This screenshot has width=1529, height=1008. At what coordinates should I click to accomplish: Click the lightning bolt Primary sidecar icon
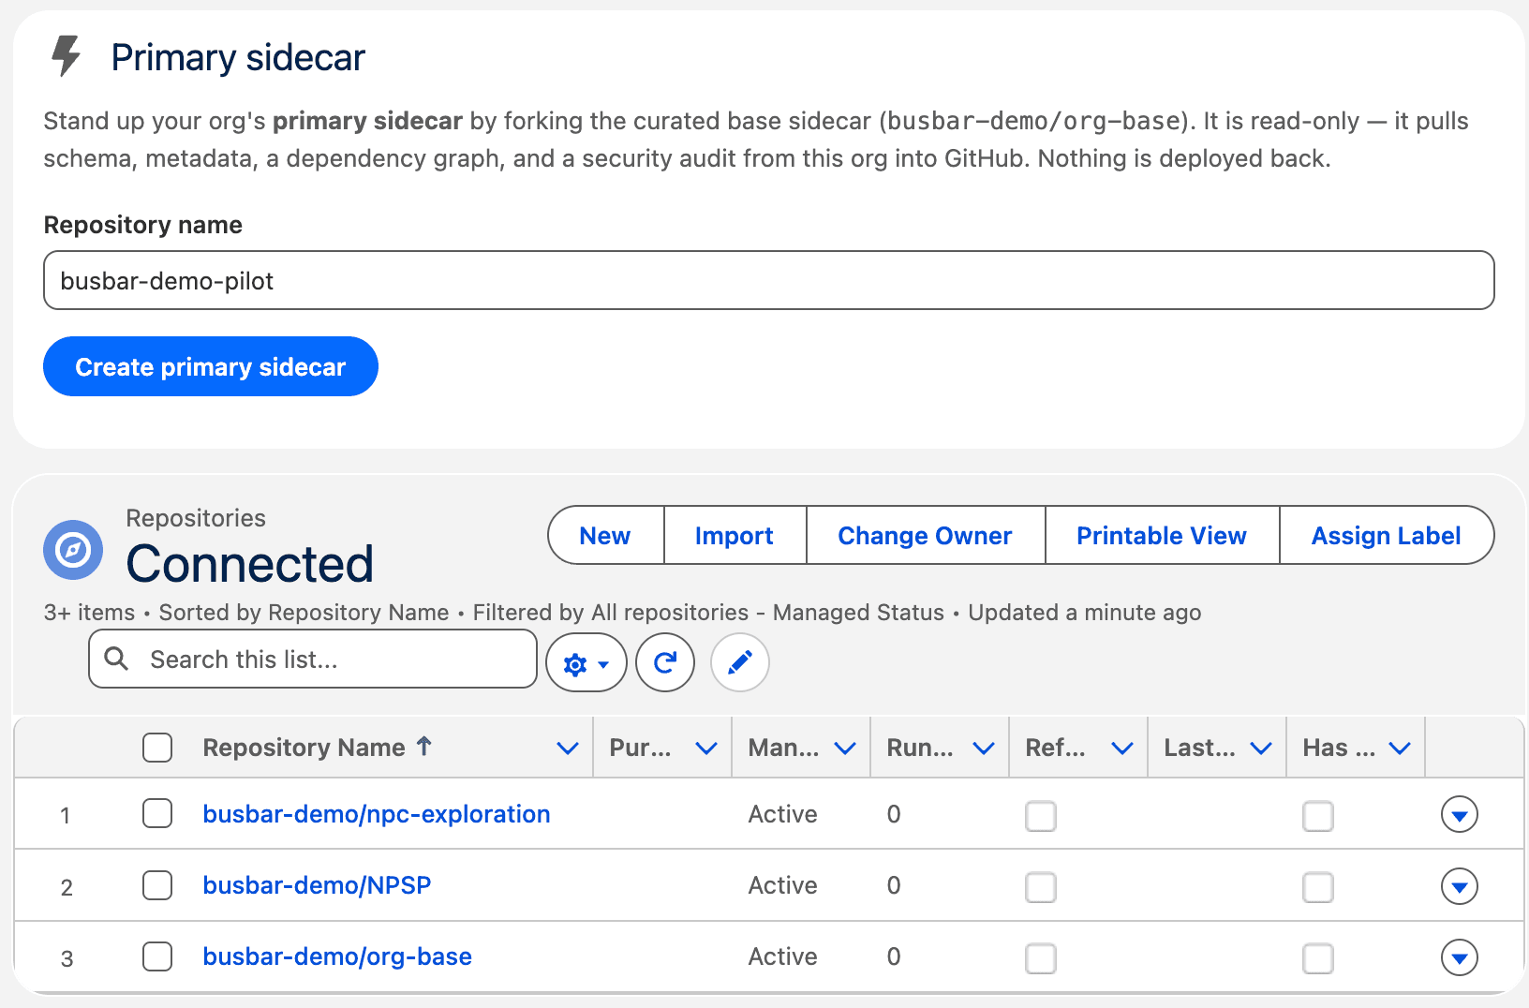[x=67, y=56]
